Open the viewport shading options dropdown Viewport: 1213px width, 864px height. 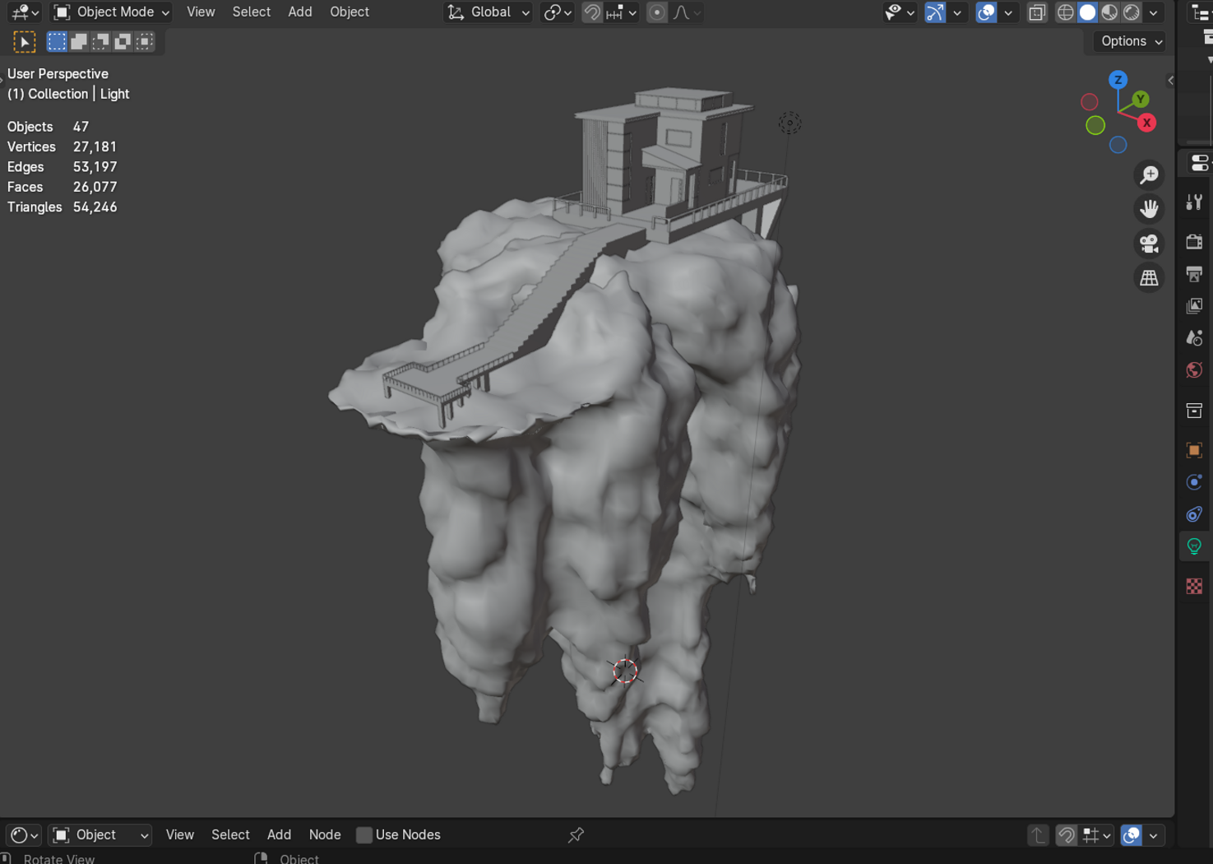[x=1154, y=12]
